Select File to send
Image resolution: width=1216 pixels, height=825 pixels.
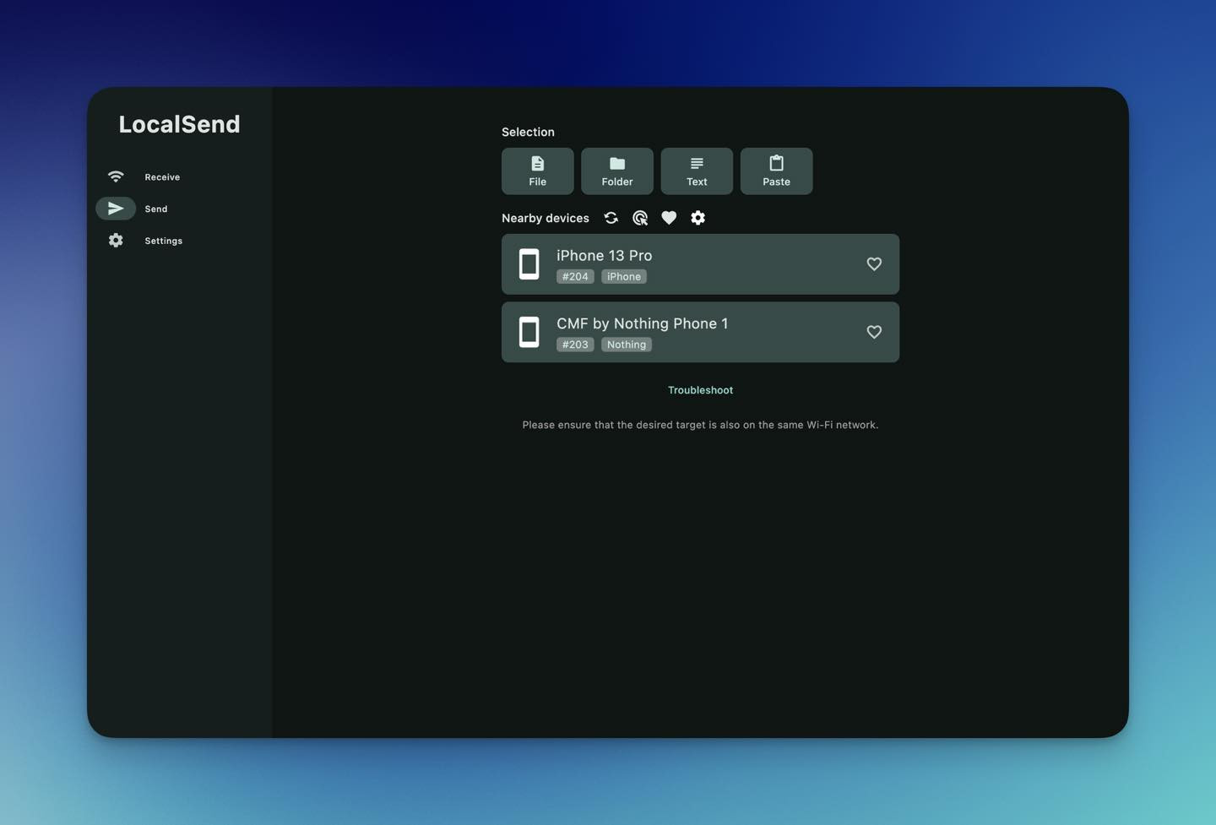coord(537,171)
